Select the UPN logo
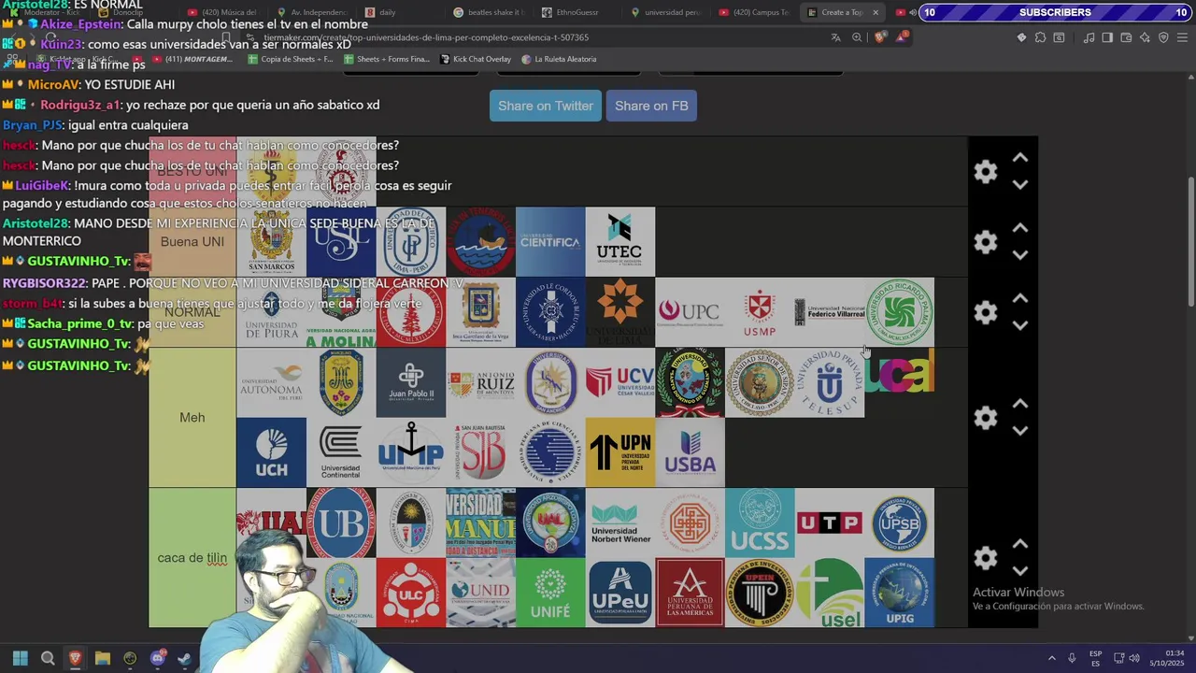 (620, 452)
